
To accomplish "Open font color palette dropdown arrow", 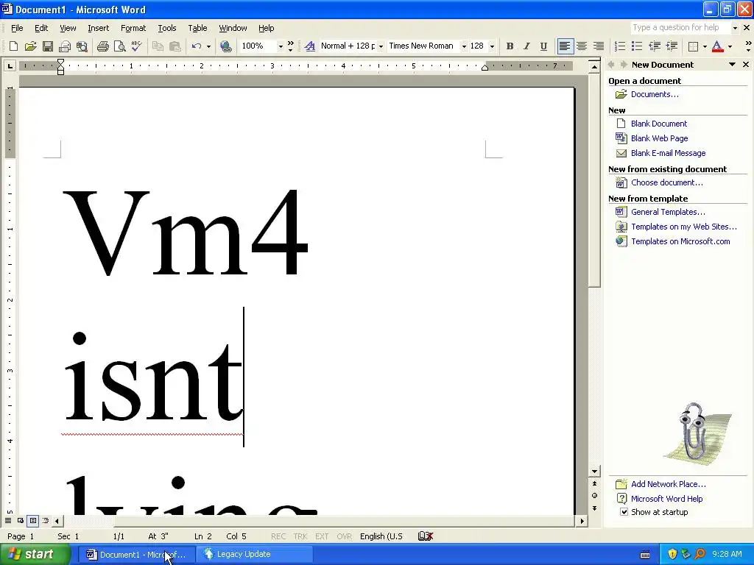I will (x=730, y=46).
